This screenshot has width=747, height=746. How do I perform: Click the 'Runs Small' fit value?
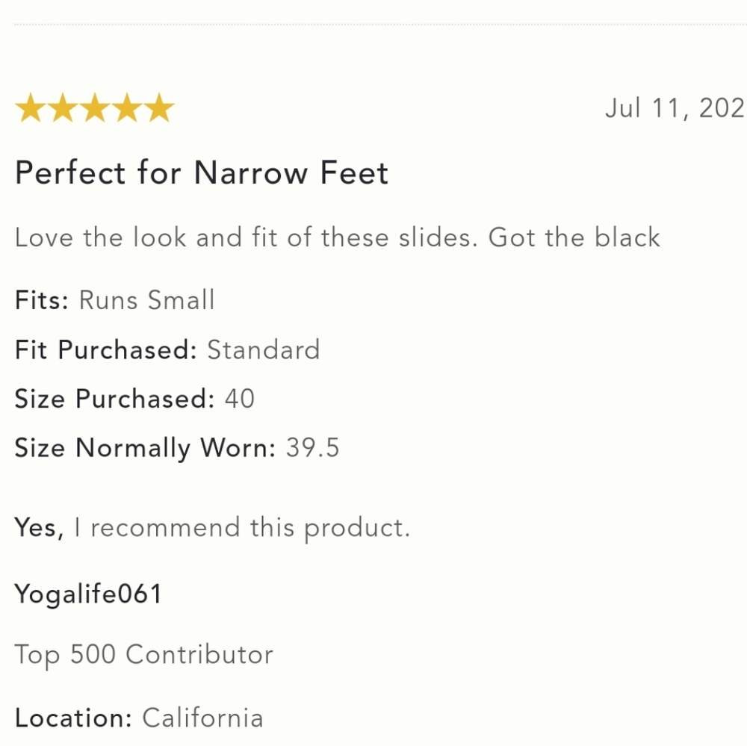click(x=146, y=300)
